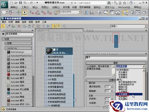This screenshot has height=112, width=149.
Task: Pick material with the eyedropper icon
Action: click(x=9, y=26)
